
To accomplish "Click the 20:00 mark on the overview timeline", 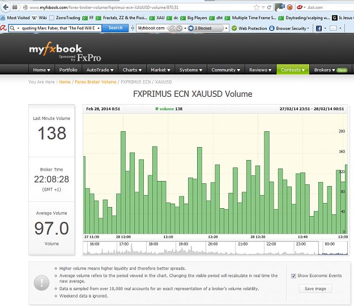I will click(212, 244).
